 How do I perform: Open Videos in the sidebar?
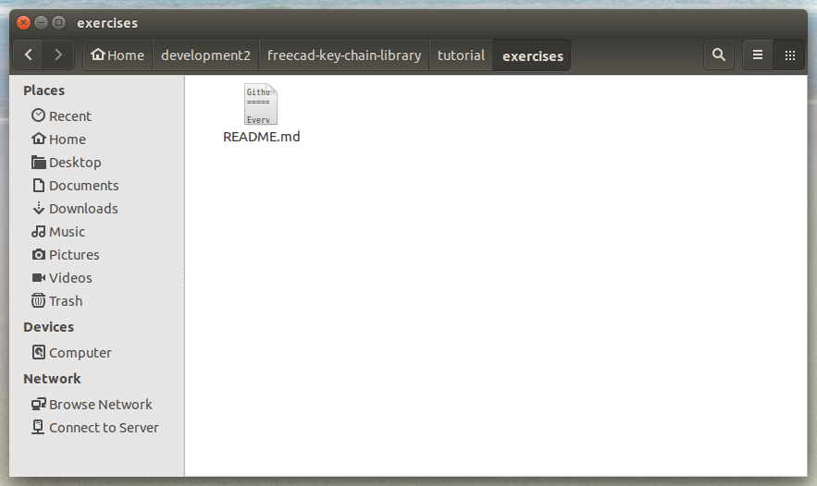click(x=96, y=278)
